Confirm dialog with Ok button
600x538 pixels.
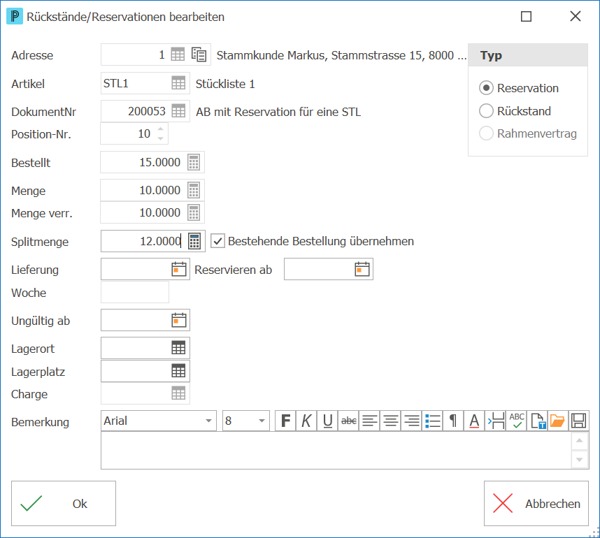[x=64, y=503]
